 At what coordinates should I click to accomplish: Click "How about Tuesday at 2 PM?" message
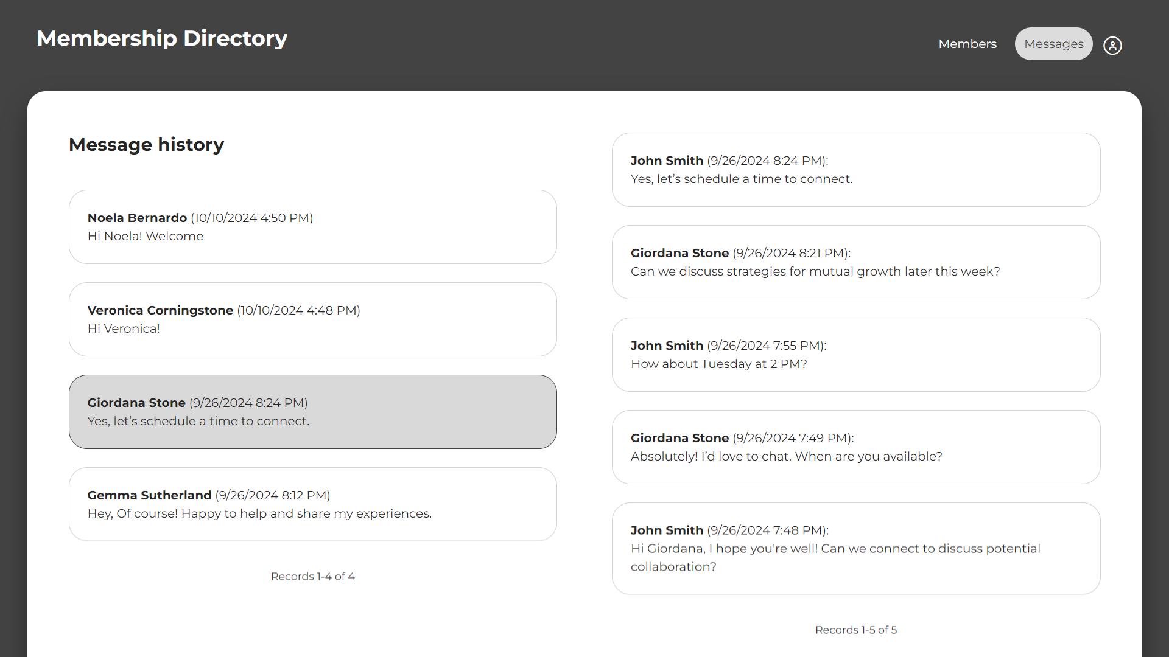pos(856,355)
